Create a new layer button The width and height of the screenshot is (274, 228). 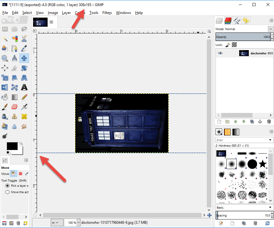[x=219, y=122]
